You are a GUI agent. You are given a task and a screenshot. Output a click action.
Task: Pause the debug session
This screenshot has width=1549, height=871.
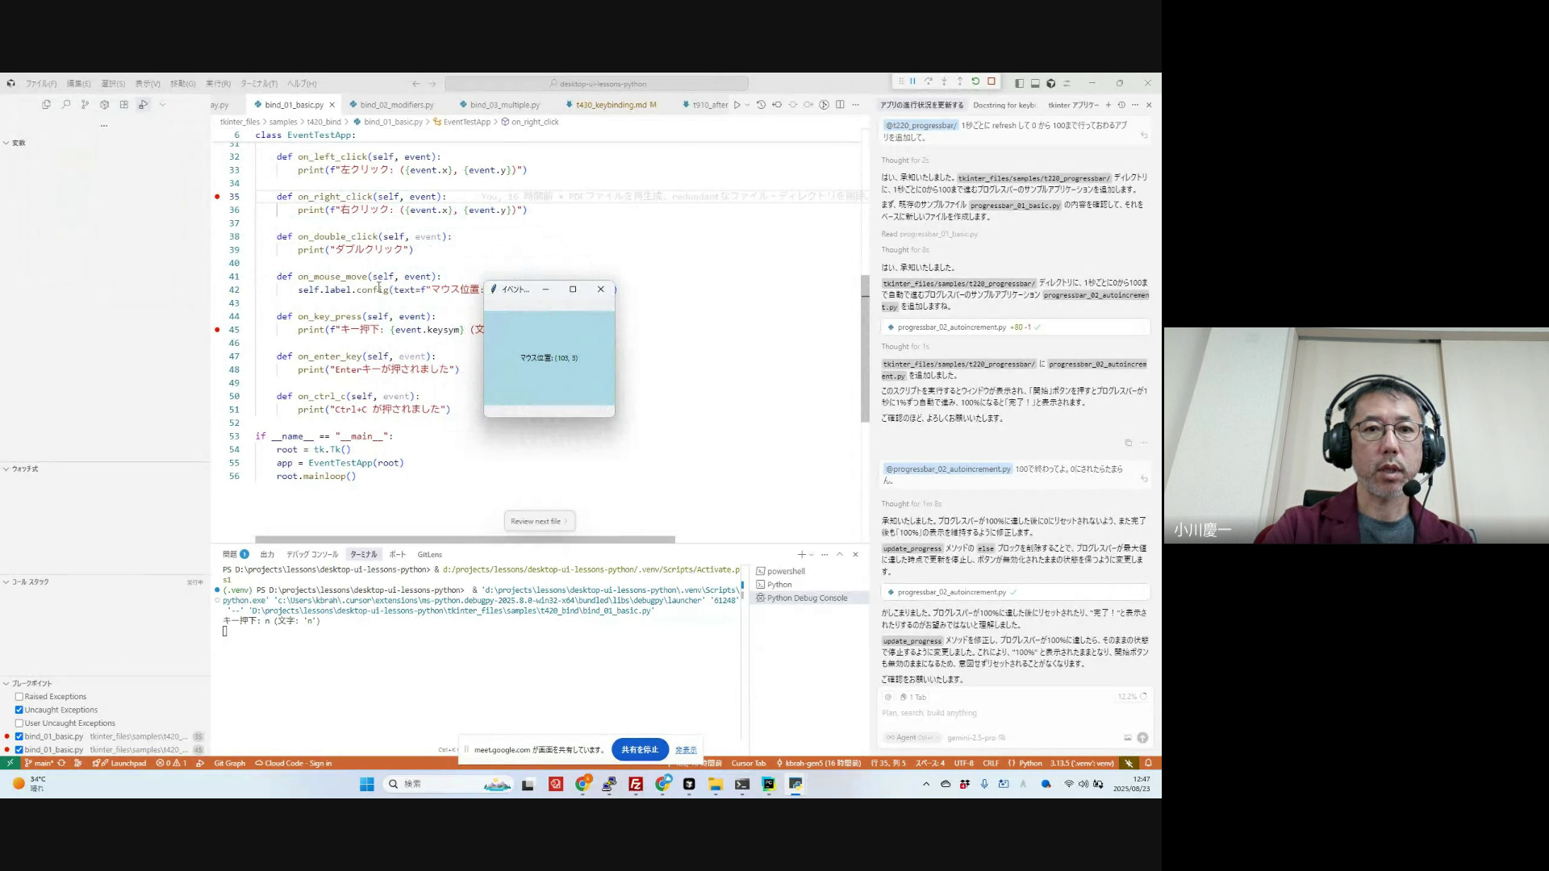pyautogui.click(x=912, y=81)
